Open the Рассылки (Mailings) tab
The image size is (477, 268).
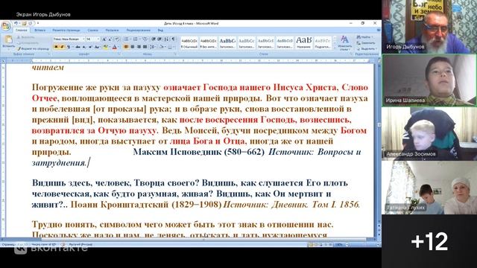(x=112, y=31)
